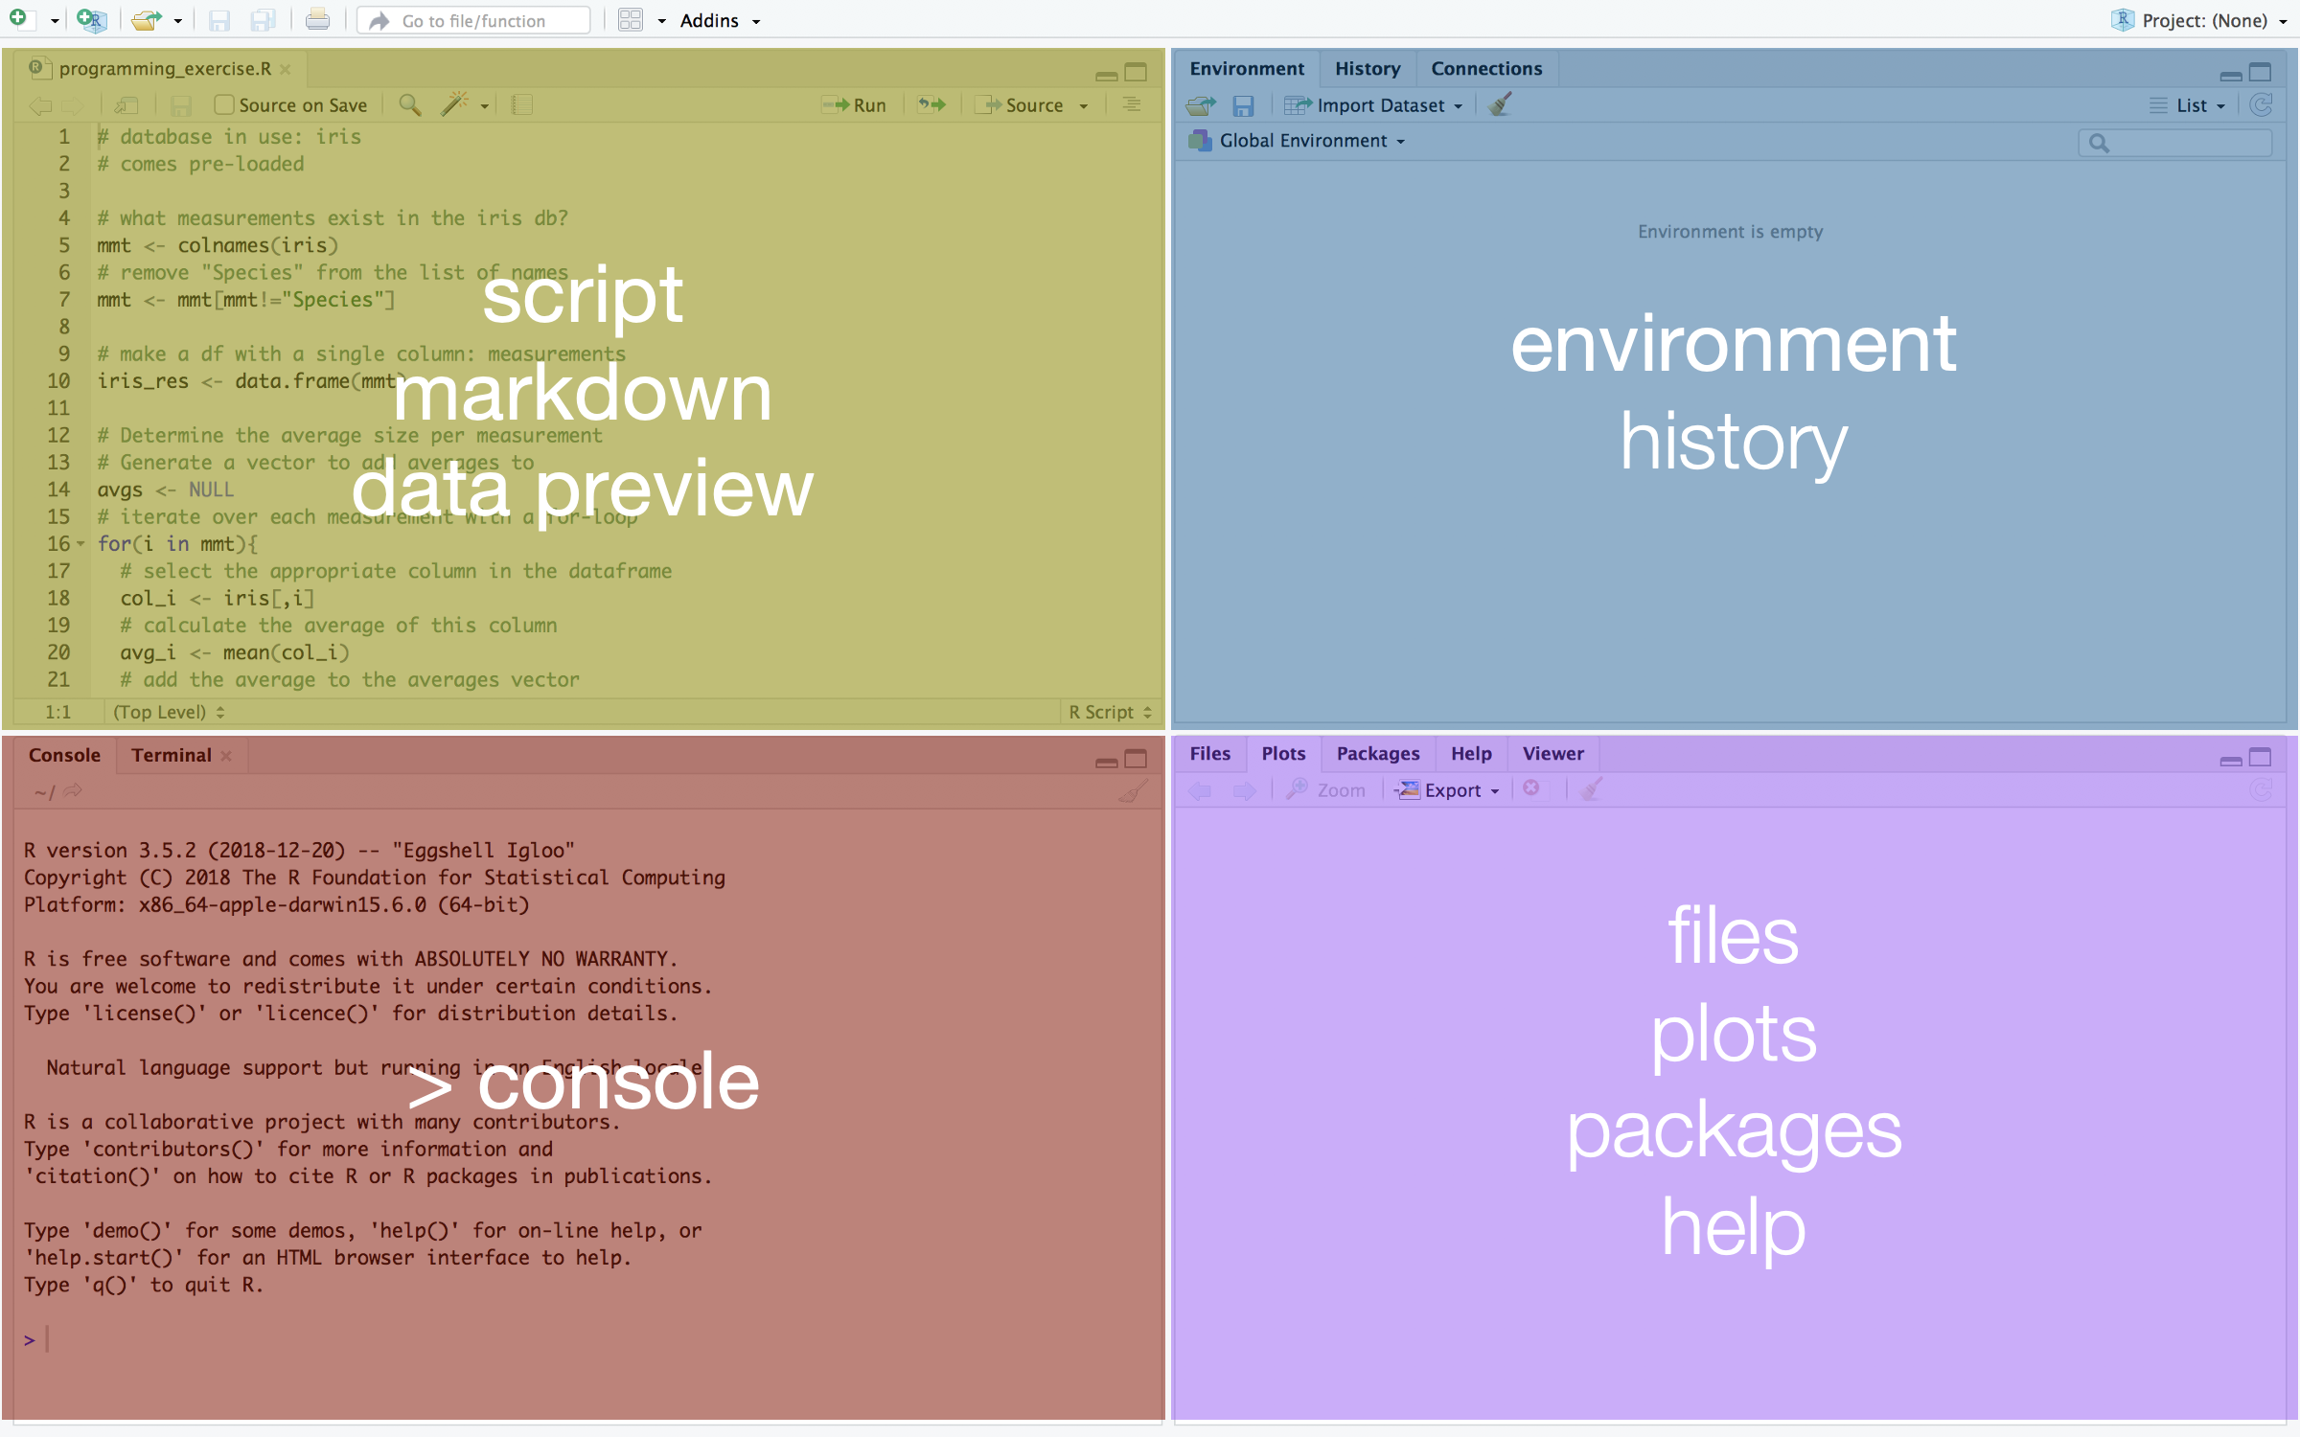2300x1437 pixels.
Task: Click the save workspace floppy disk icon
Action: [1243, 105]
